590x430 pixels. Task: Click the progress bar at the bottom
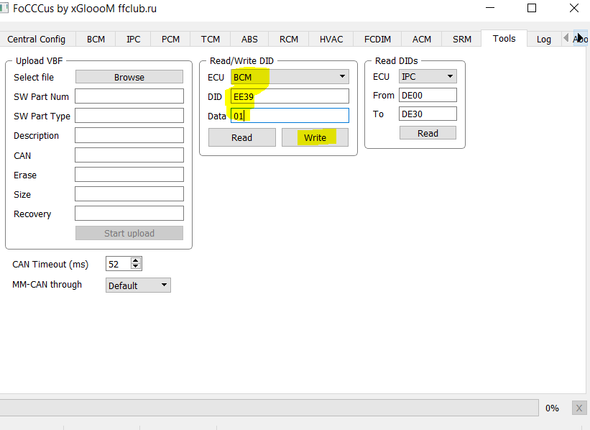point(269,408)
